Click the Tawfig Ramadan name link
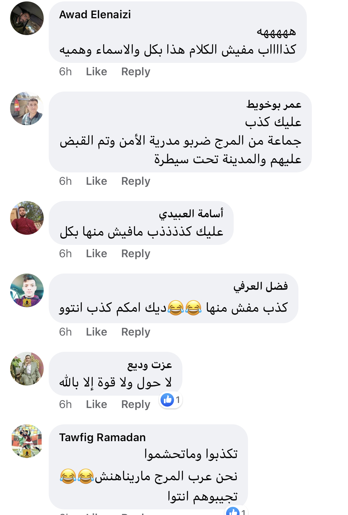Image resolution: width=348 pixels, height=515 pixels. pos(102,437)
